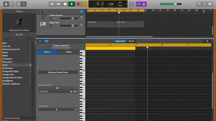Click the Chime Chords track icon

click(43, 17)
